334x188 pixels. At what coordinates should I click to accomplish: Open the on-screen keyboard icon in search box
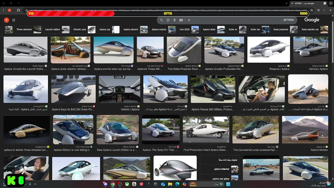[x=181, y=20]
